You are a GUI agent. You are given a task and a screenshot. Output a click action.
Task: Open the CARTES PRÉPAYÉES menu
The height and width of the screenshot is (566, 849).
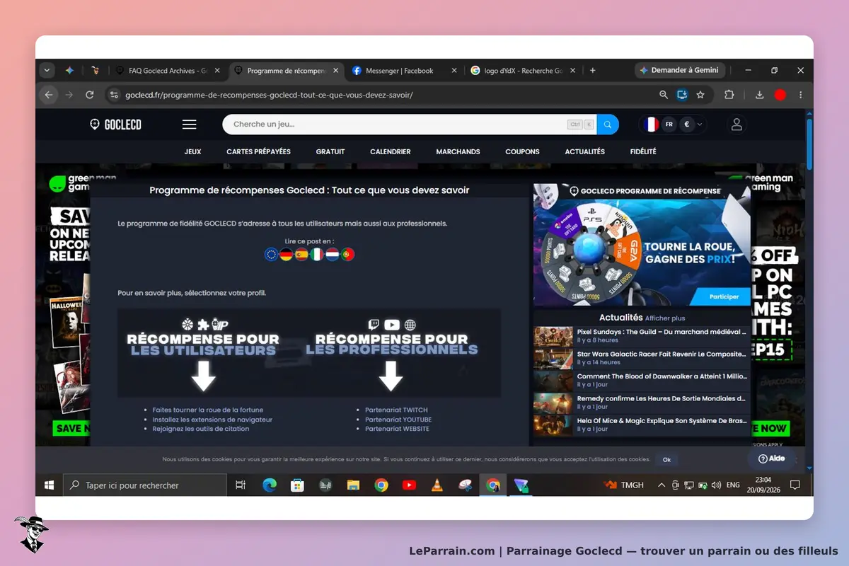point(258,151)
